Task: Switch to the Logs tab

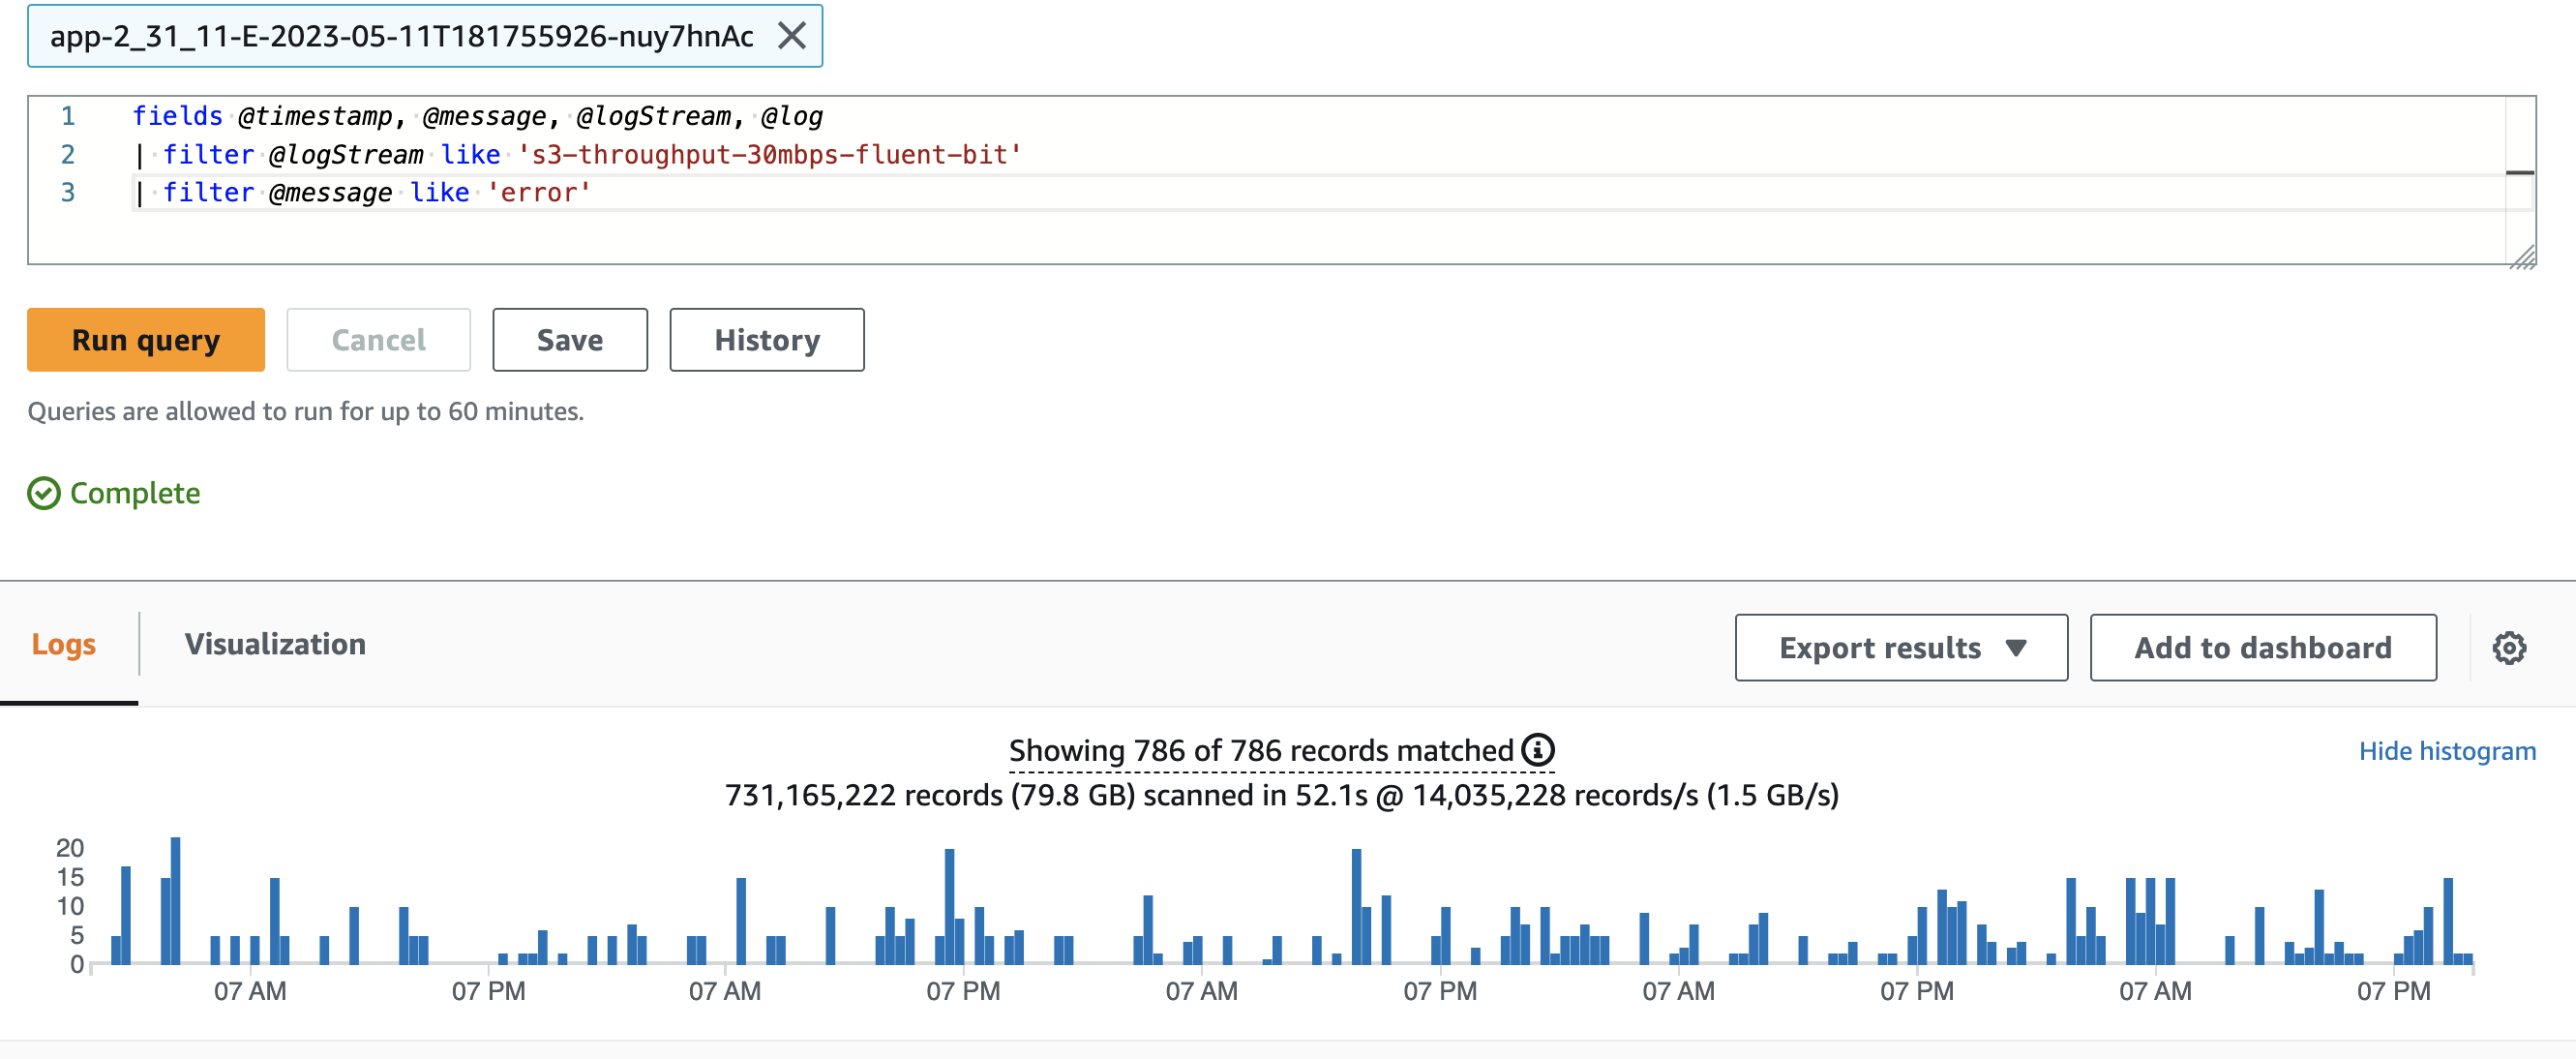Action: 64,645
